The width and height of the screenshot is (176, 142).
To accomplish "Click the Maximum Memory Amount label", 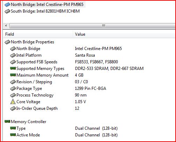I will 42,75.
